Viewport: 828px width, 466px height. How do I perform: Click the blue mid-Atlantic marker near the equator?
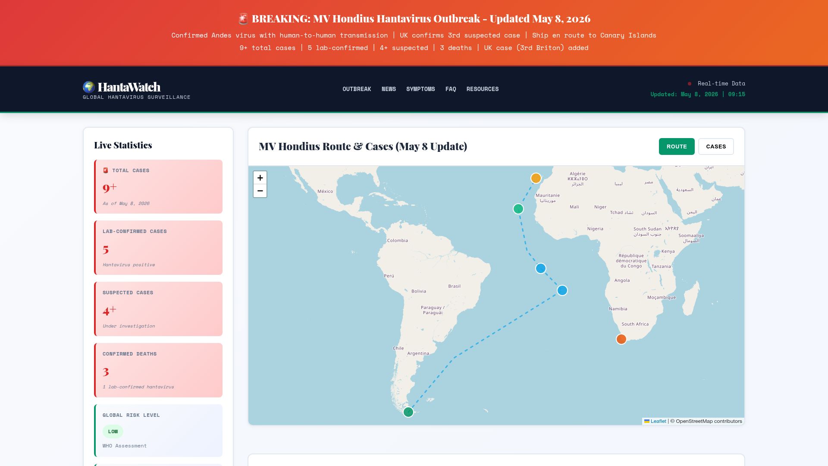pos(541,268)
